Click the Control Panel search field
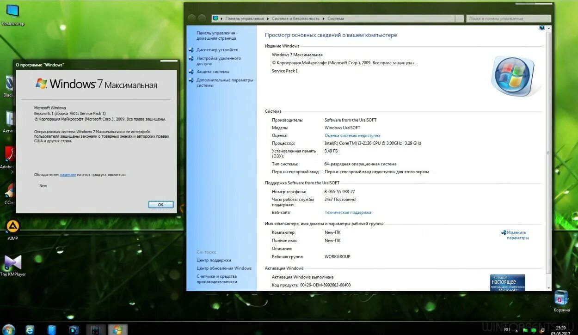578x335 pixels. click(x=509, y=18)
